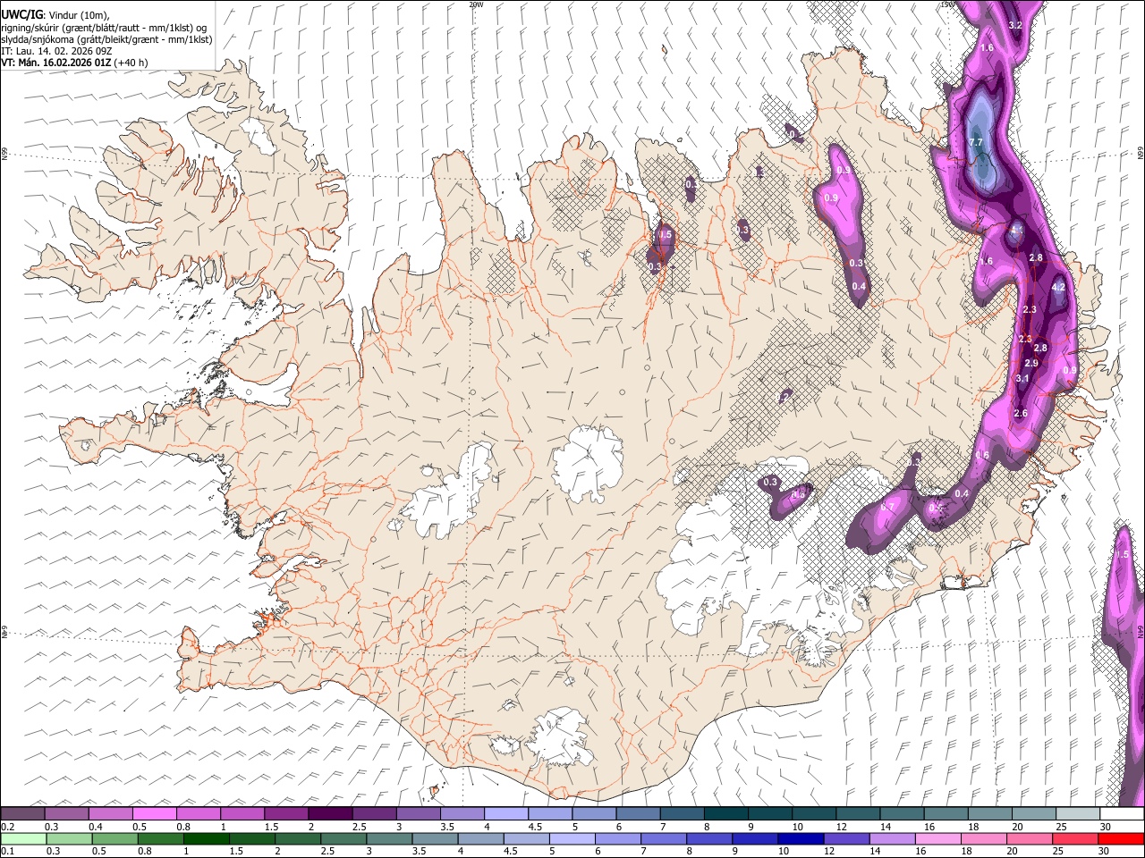This screenshot has height=858, width=1145.
Task: Click the Hofsjökull glacier white area
Action: [x=588, y=462]
